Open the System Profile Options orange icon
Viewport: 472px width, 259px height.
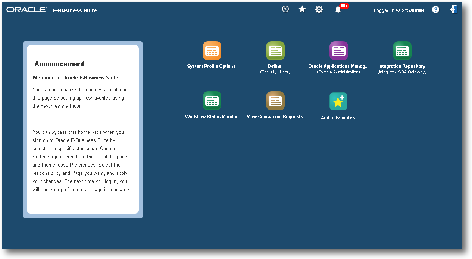click(212, 51)
